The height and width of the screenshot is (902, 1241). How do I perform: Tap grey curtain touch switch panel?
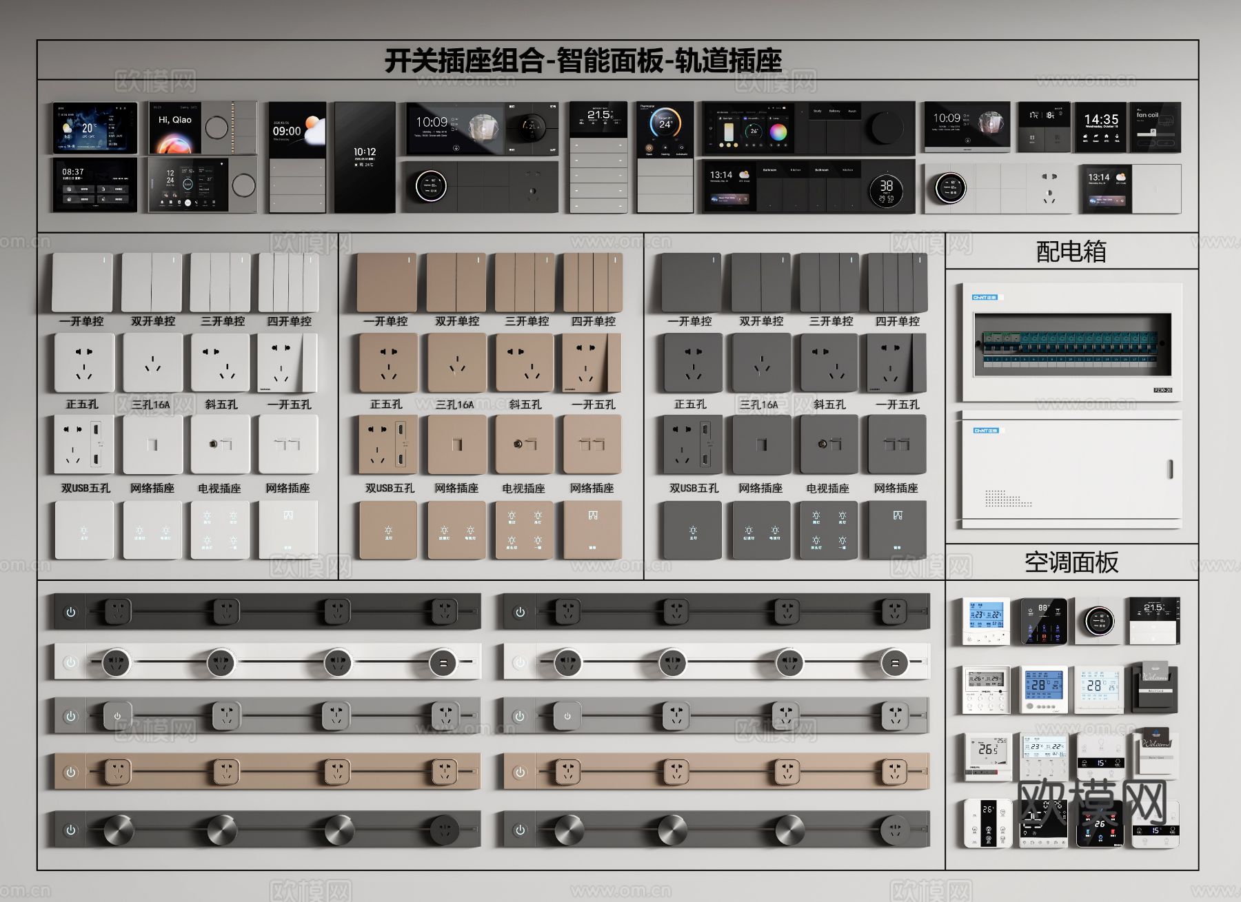898,530
